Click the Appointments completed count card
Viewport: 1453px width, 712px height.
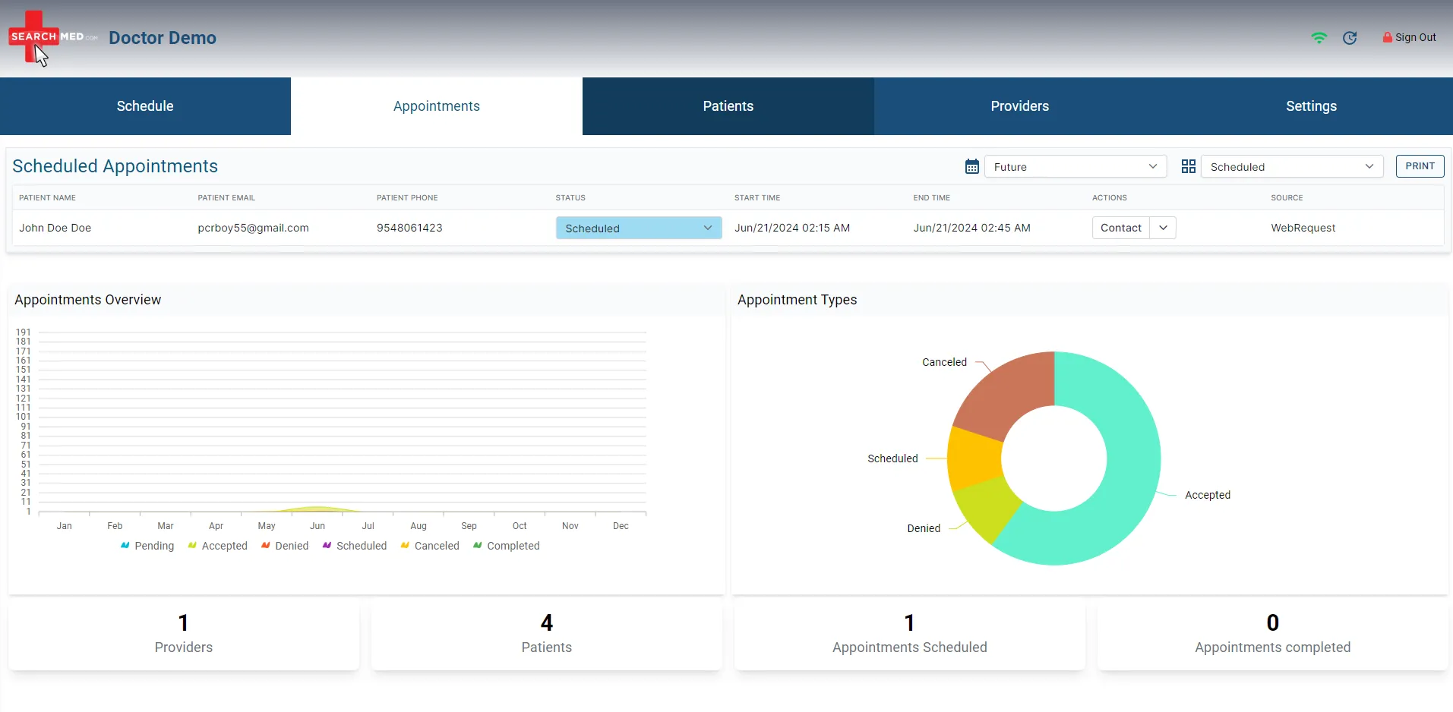click(1273, 635)
